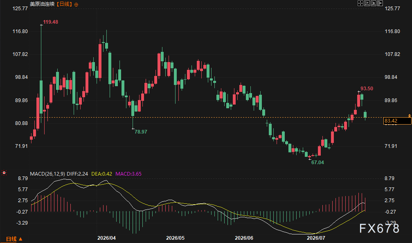Image resolution: width=412 pixels, height=243 pixels.
Task: Click the left axis 71.91 price label
Action: [x=22, y=146]
